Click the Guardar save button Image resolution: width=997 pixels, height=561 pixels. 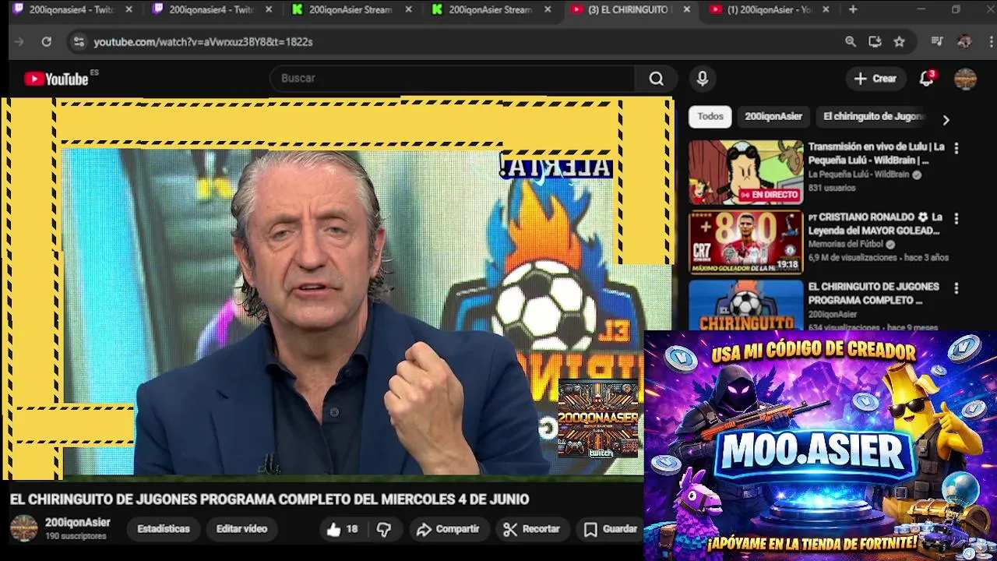click(611, 529)
